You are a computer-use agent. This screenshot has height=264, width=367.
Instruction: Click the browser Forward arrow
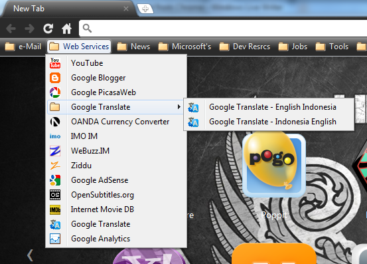coord(29,29)
